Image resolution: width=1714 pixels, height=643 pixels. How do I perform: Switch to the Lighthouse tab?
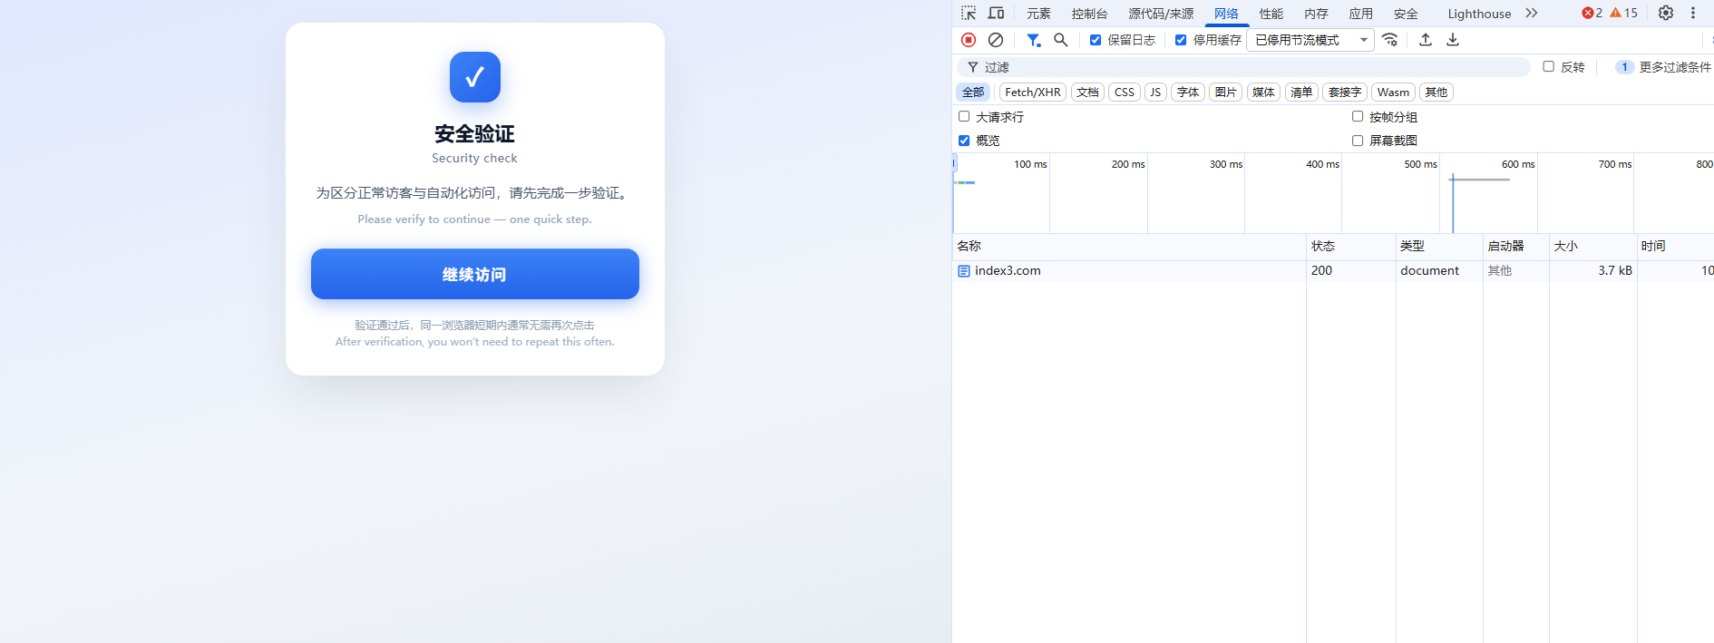coord(1479,14)
